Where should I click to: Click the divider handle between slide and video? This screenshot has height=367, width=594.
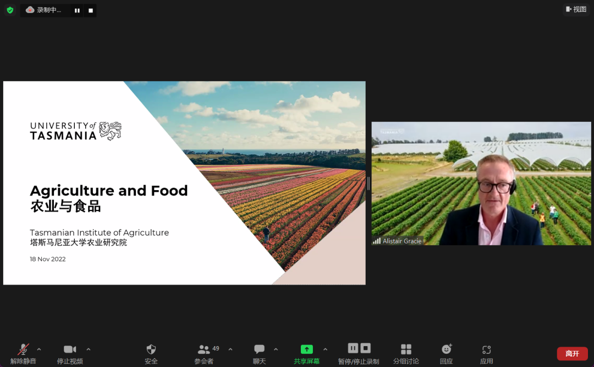coord(369,183)
